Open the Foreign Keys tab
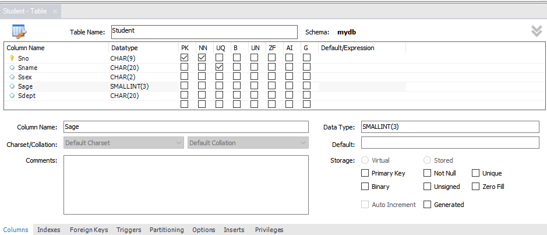 89,230
